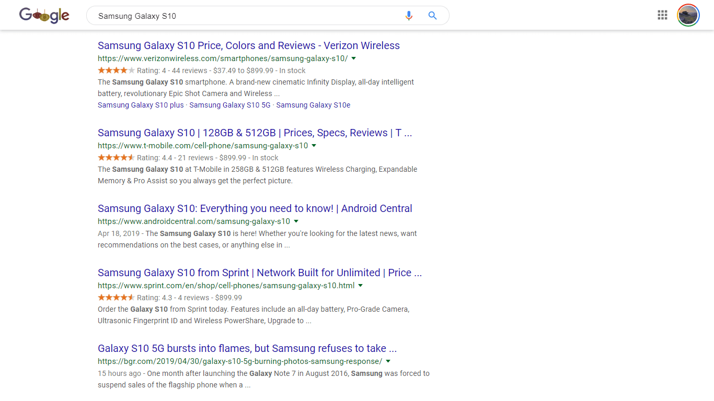Expand options arrow beside bgr.com URL

point(388,361)
